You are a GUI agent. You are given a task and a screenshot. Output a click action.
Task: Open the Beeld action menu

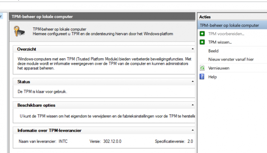click(x=213, y=51)
